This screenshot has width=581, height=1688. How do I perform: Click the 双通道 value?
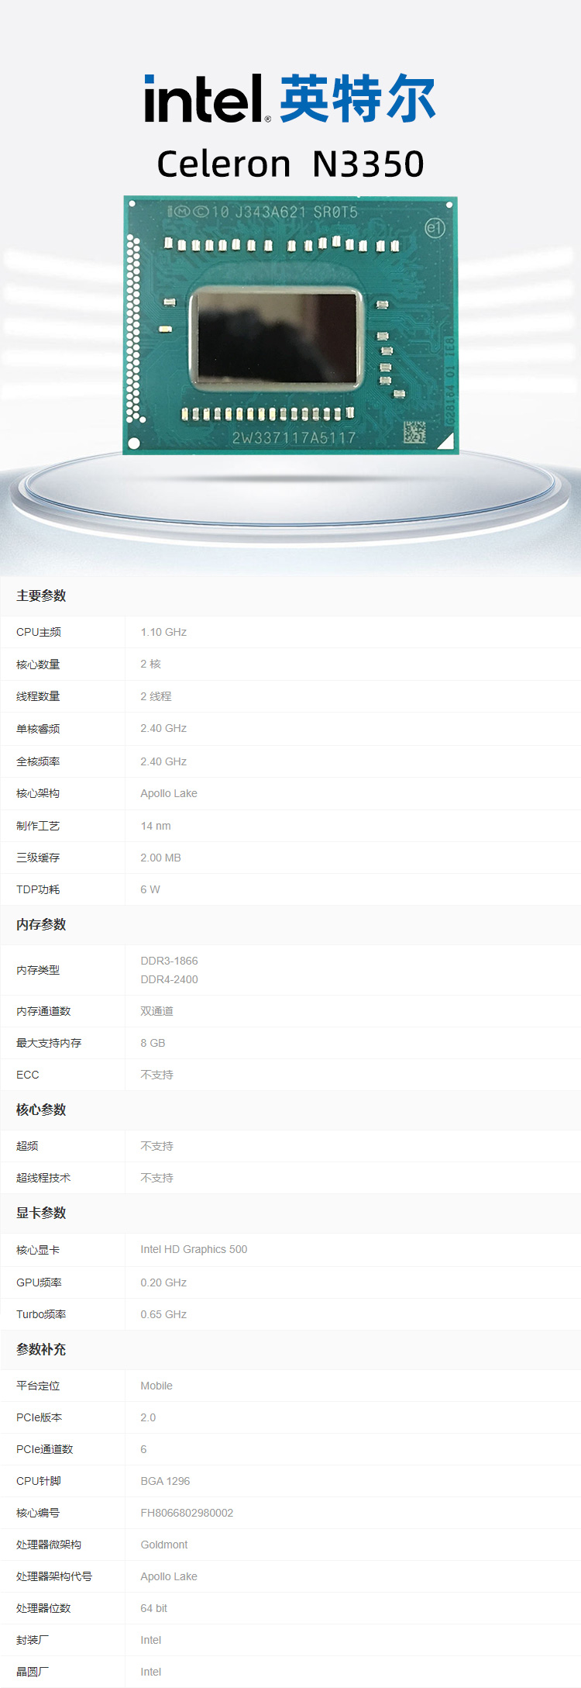coord(156,1011)
